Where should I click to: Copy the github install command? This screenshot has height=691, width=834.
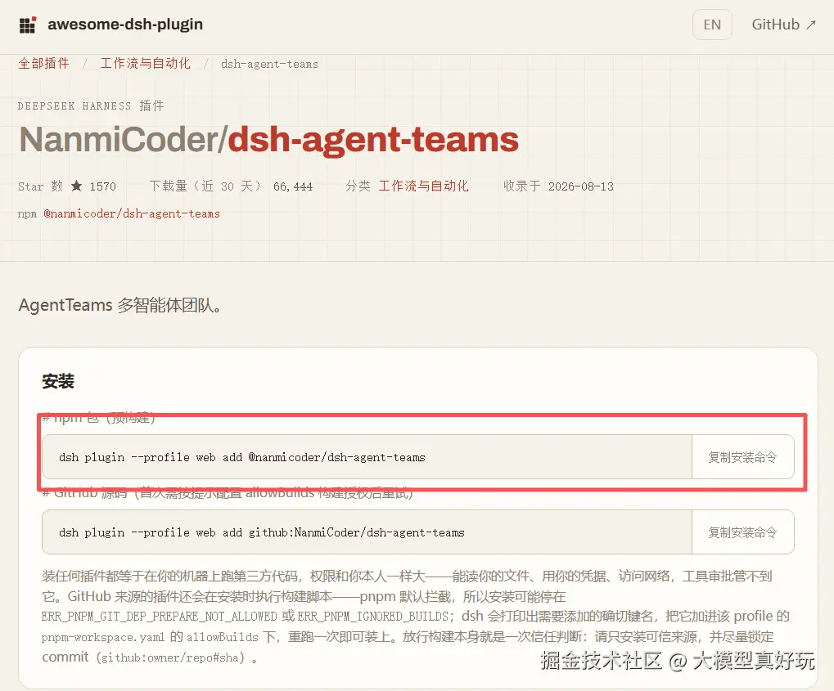[742, 532]
